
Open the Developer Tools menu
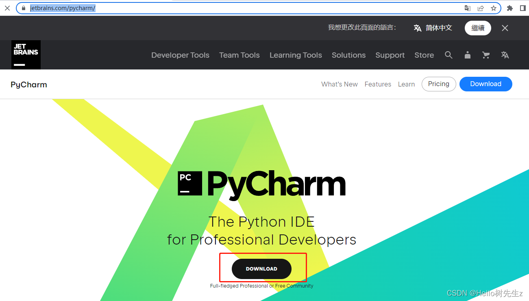click(x=180, y=55)
